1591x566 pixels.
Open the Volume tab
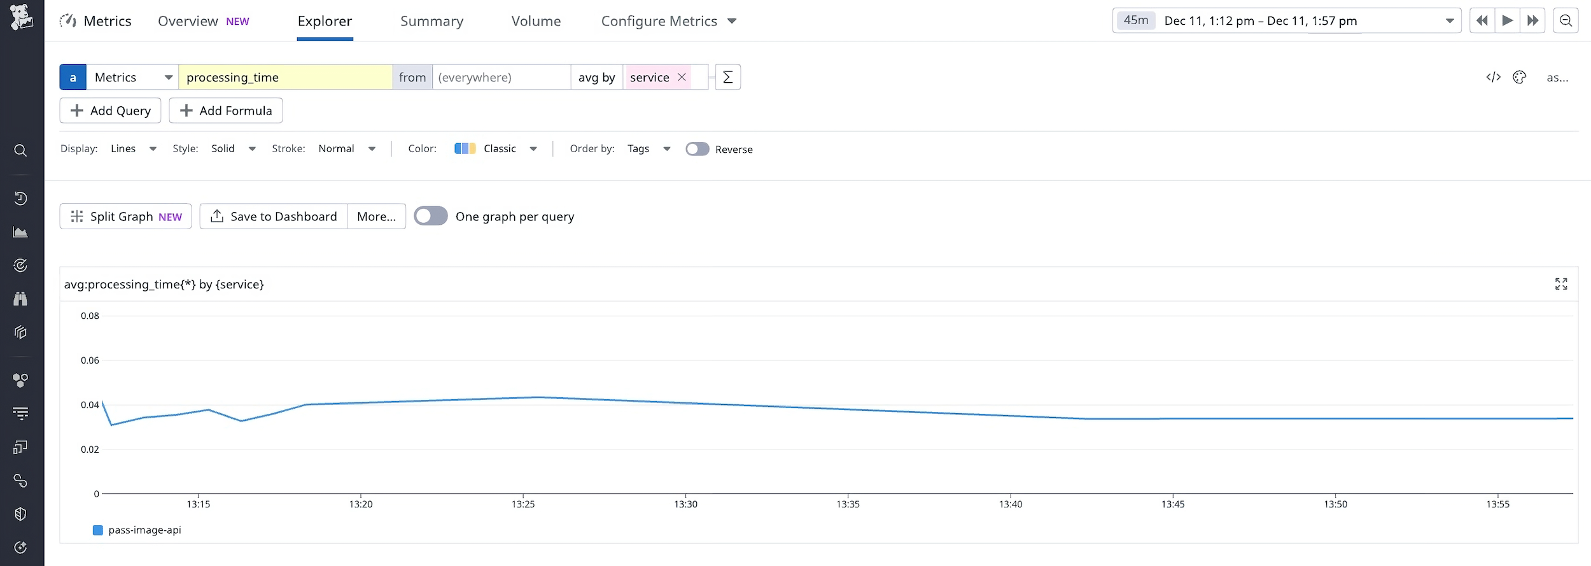536,20
